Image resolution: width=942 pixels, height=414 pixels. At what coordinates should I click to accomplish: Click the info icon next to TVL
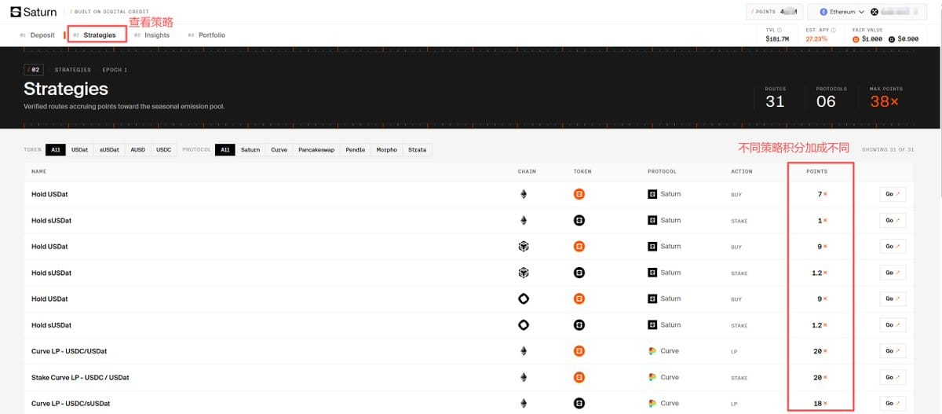coord(780,30)
